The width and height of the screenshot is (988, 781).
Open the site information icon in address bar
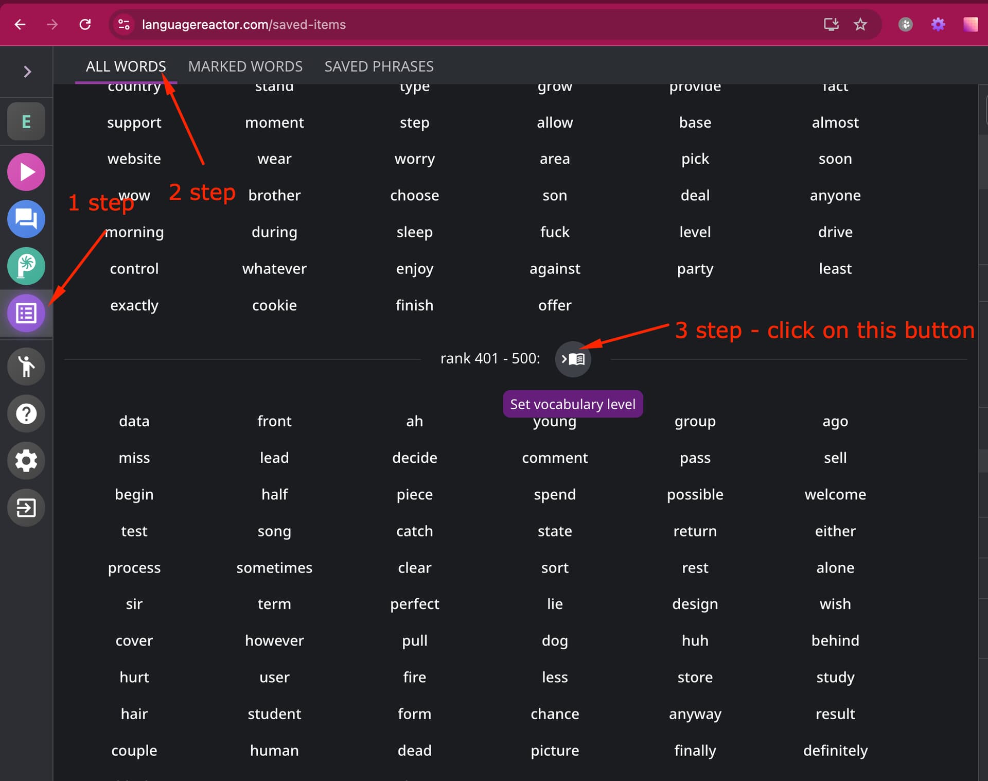tap(124, 24)
